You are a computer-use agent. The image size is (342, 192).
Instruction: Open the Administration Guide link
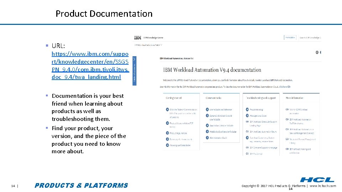tap(218, 138)
